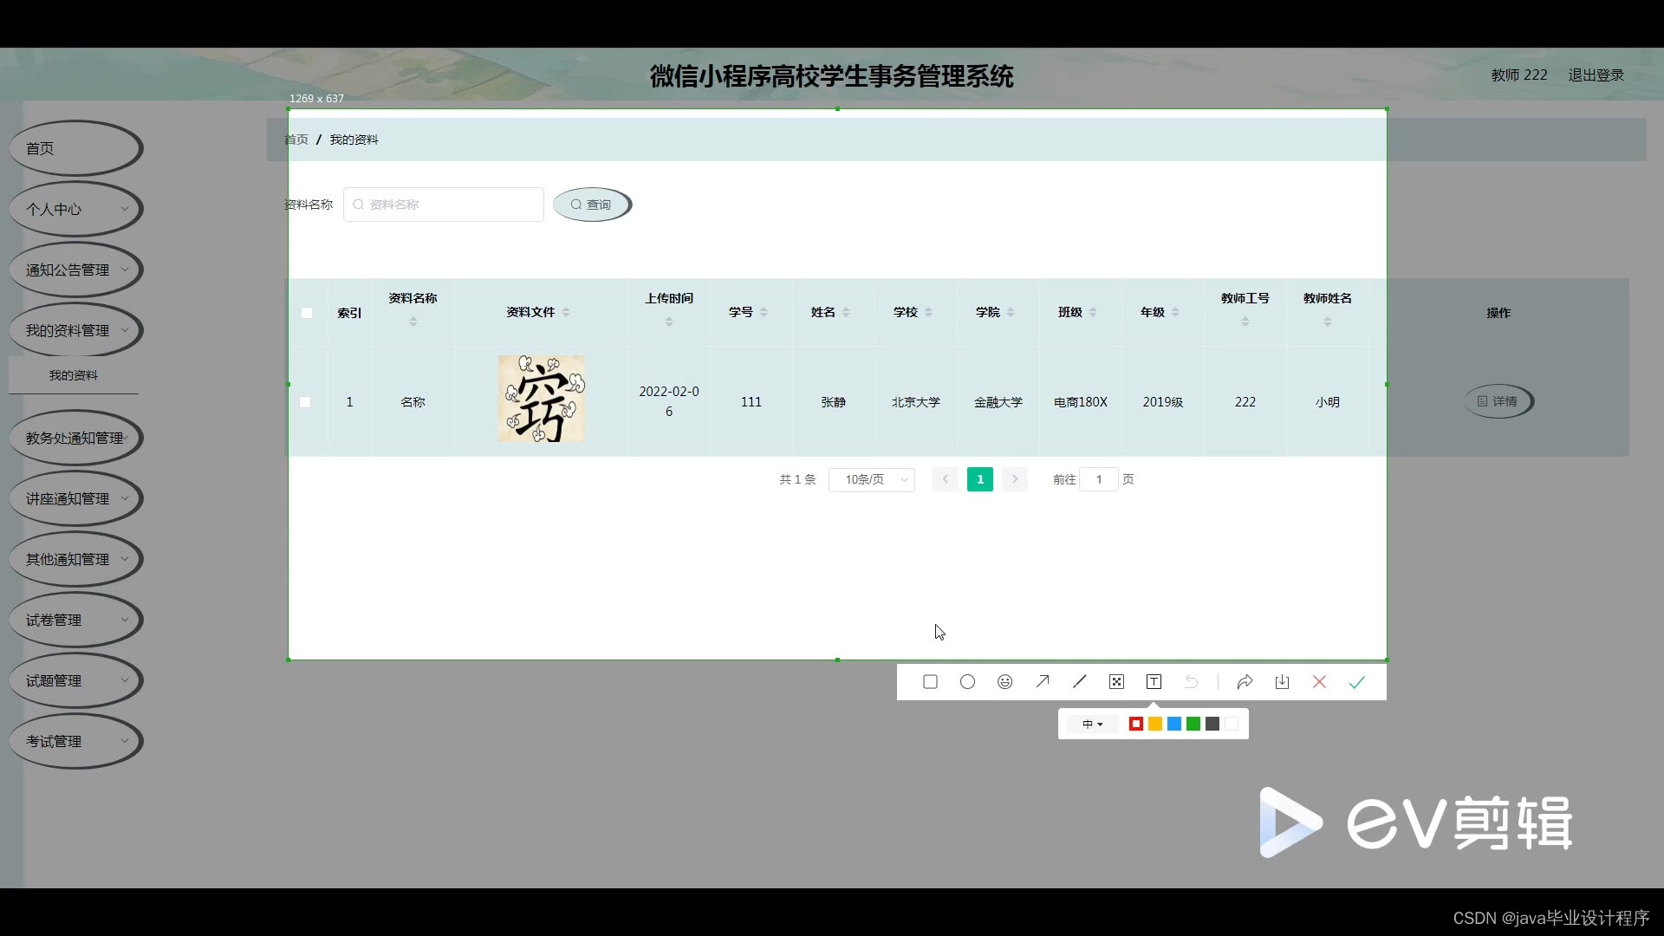
Task: Click the 资料名称 search input field
Action: pos(443,205)
